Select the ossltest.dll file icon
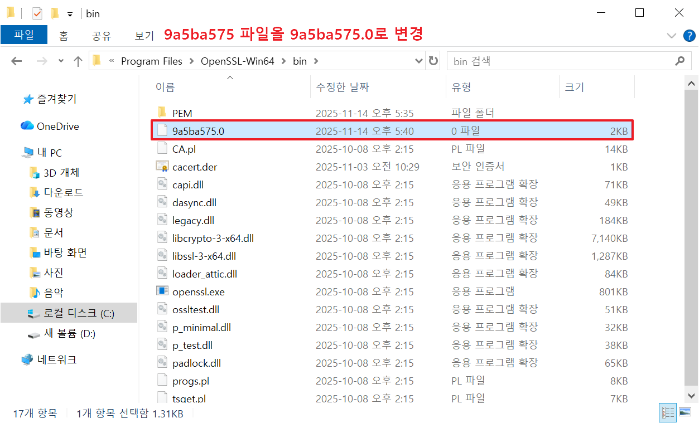 pyautogui.click(x=162, y=309)
